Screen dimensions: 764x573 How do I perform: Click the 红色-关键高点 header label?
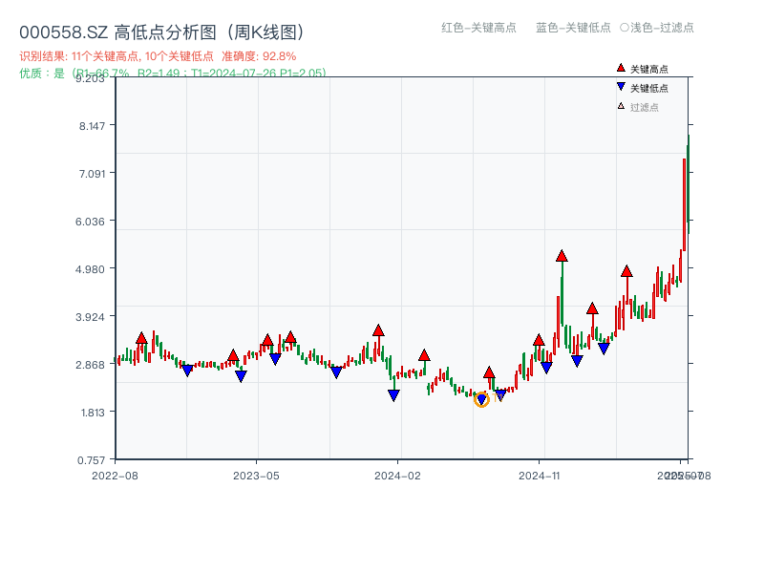point(477,28)
